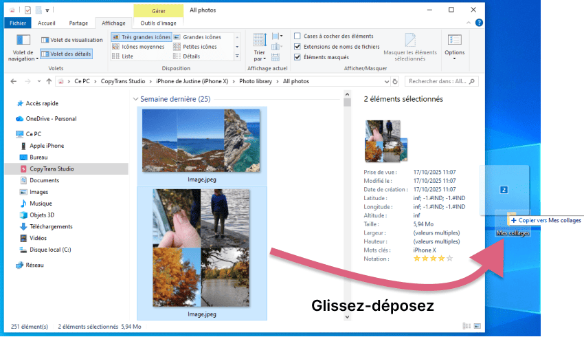Refresh the folder view

(x=395, y=81)
